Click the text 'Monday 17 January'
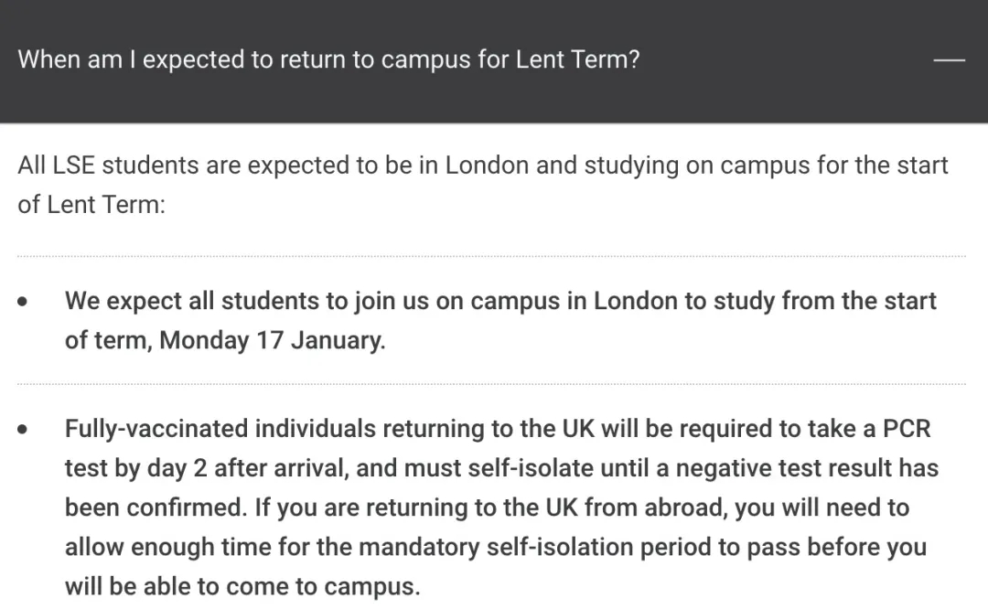Viewport: 988px width, 609px height. tap(272, 340)
